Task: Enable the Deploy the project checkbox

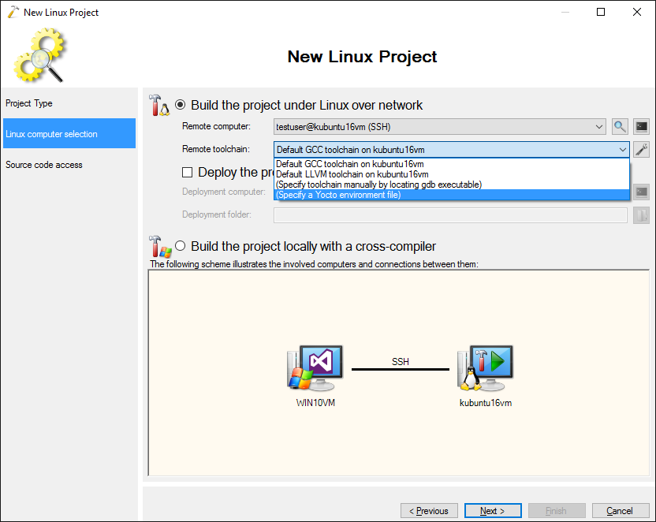Action: (x=187, y=172)
